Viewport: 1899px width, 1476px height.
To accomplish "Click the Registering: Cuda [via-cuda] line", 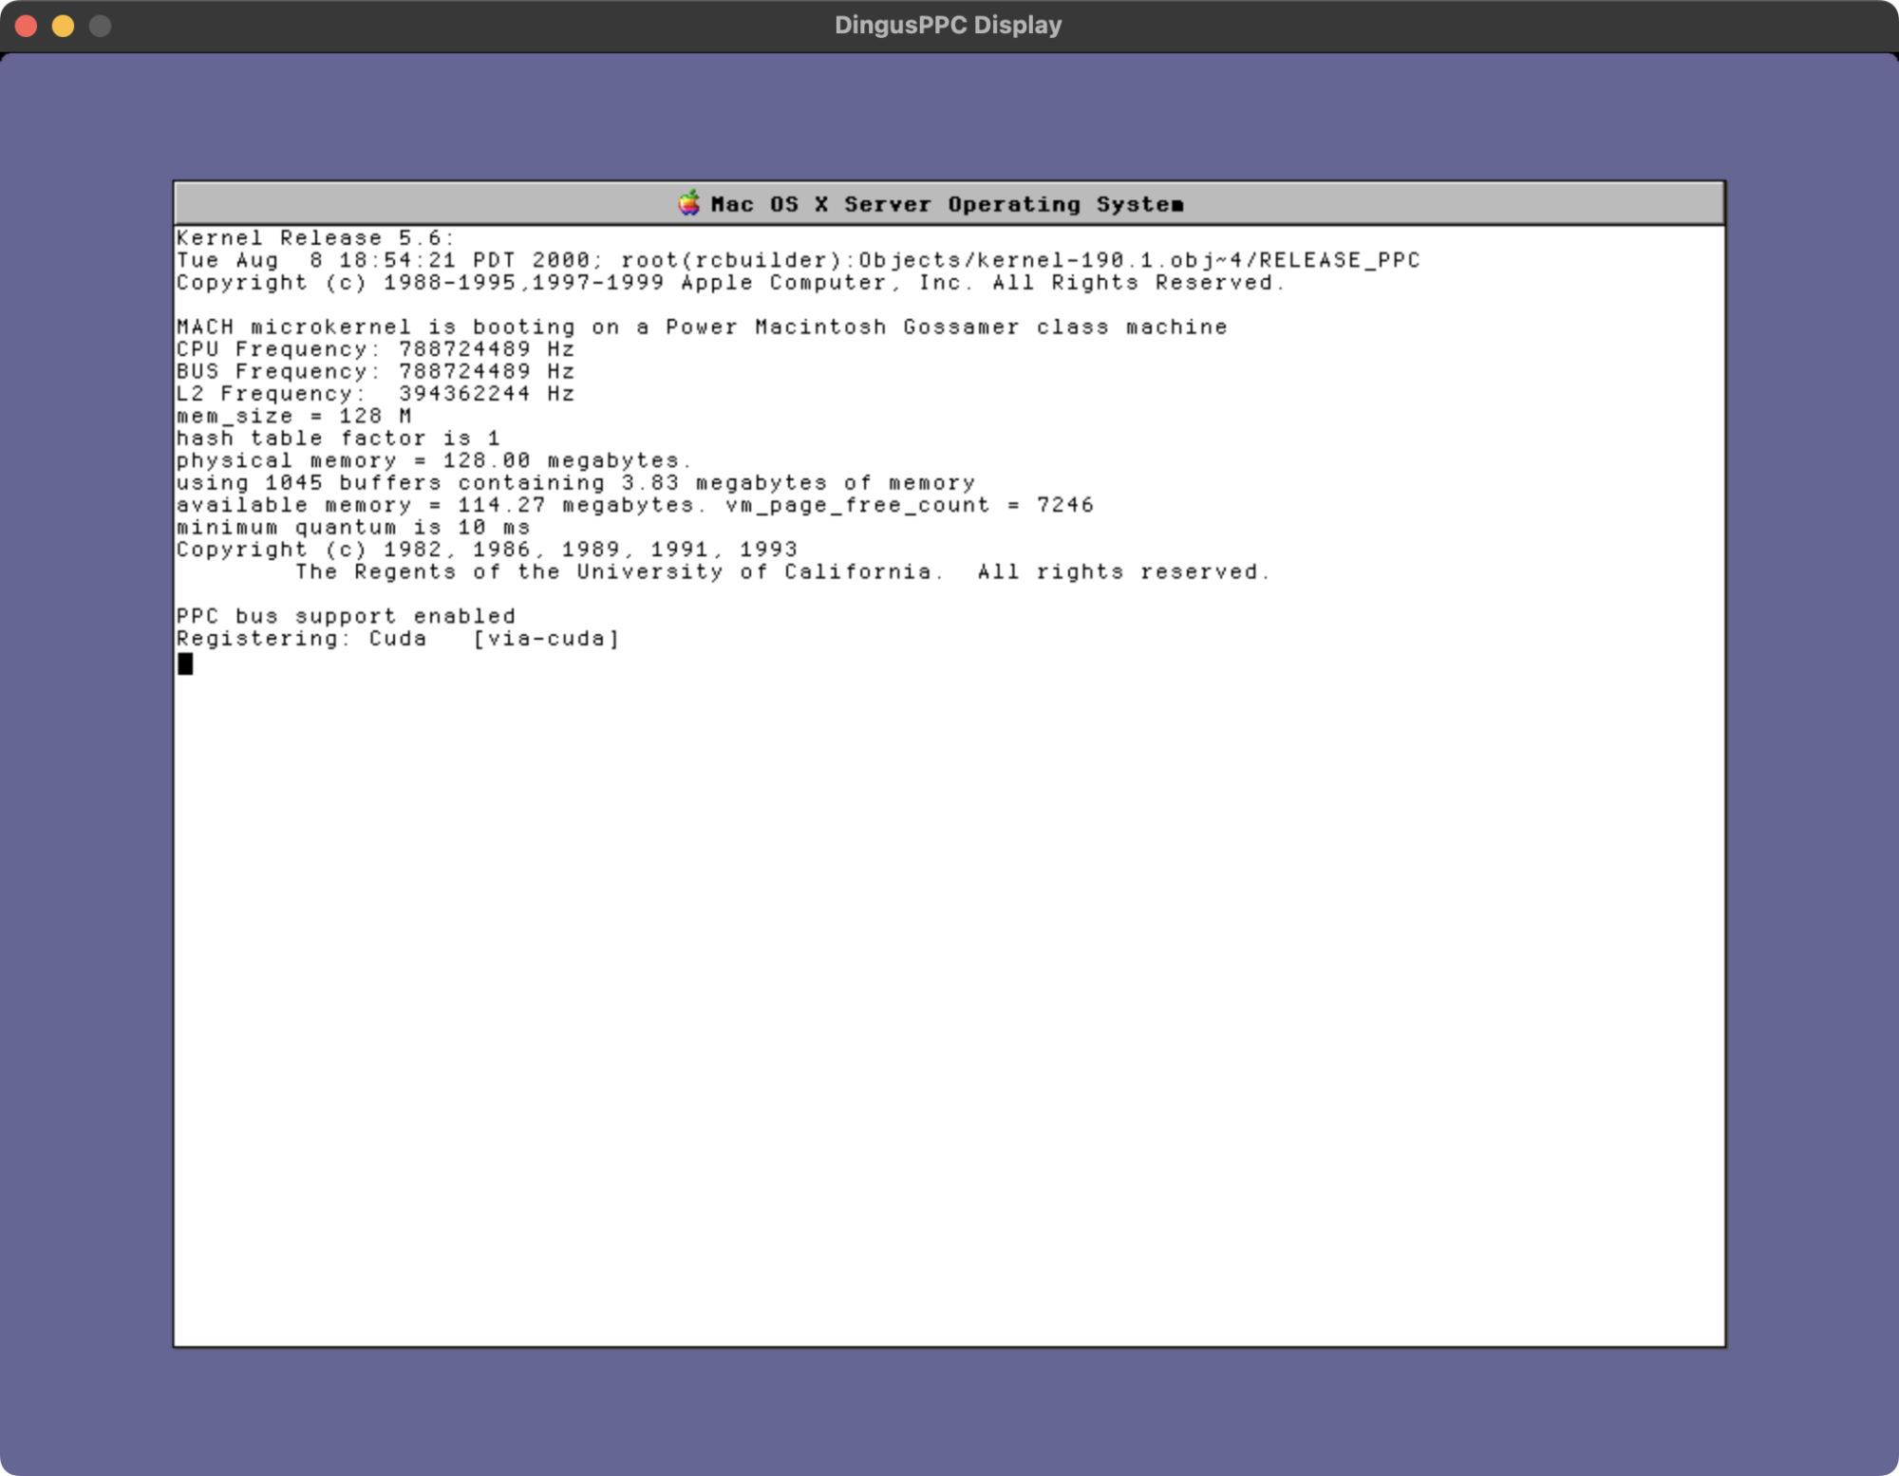I will (397, 639).
